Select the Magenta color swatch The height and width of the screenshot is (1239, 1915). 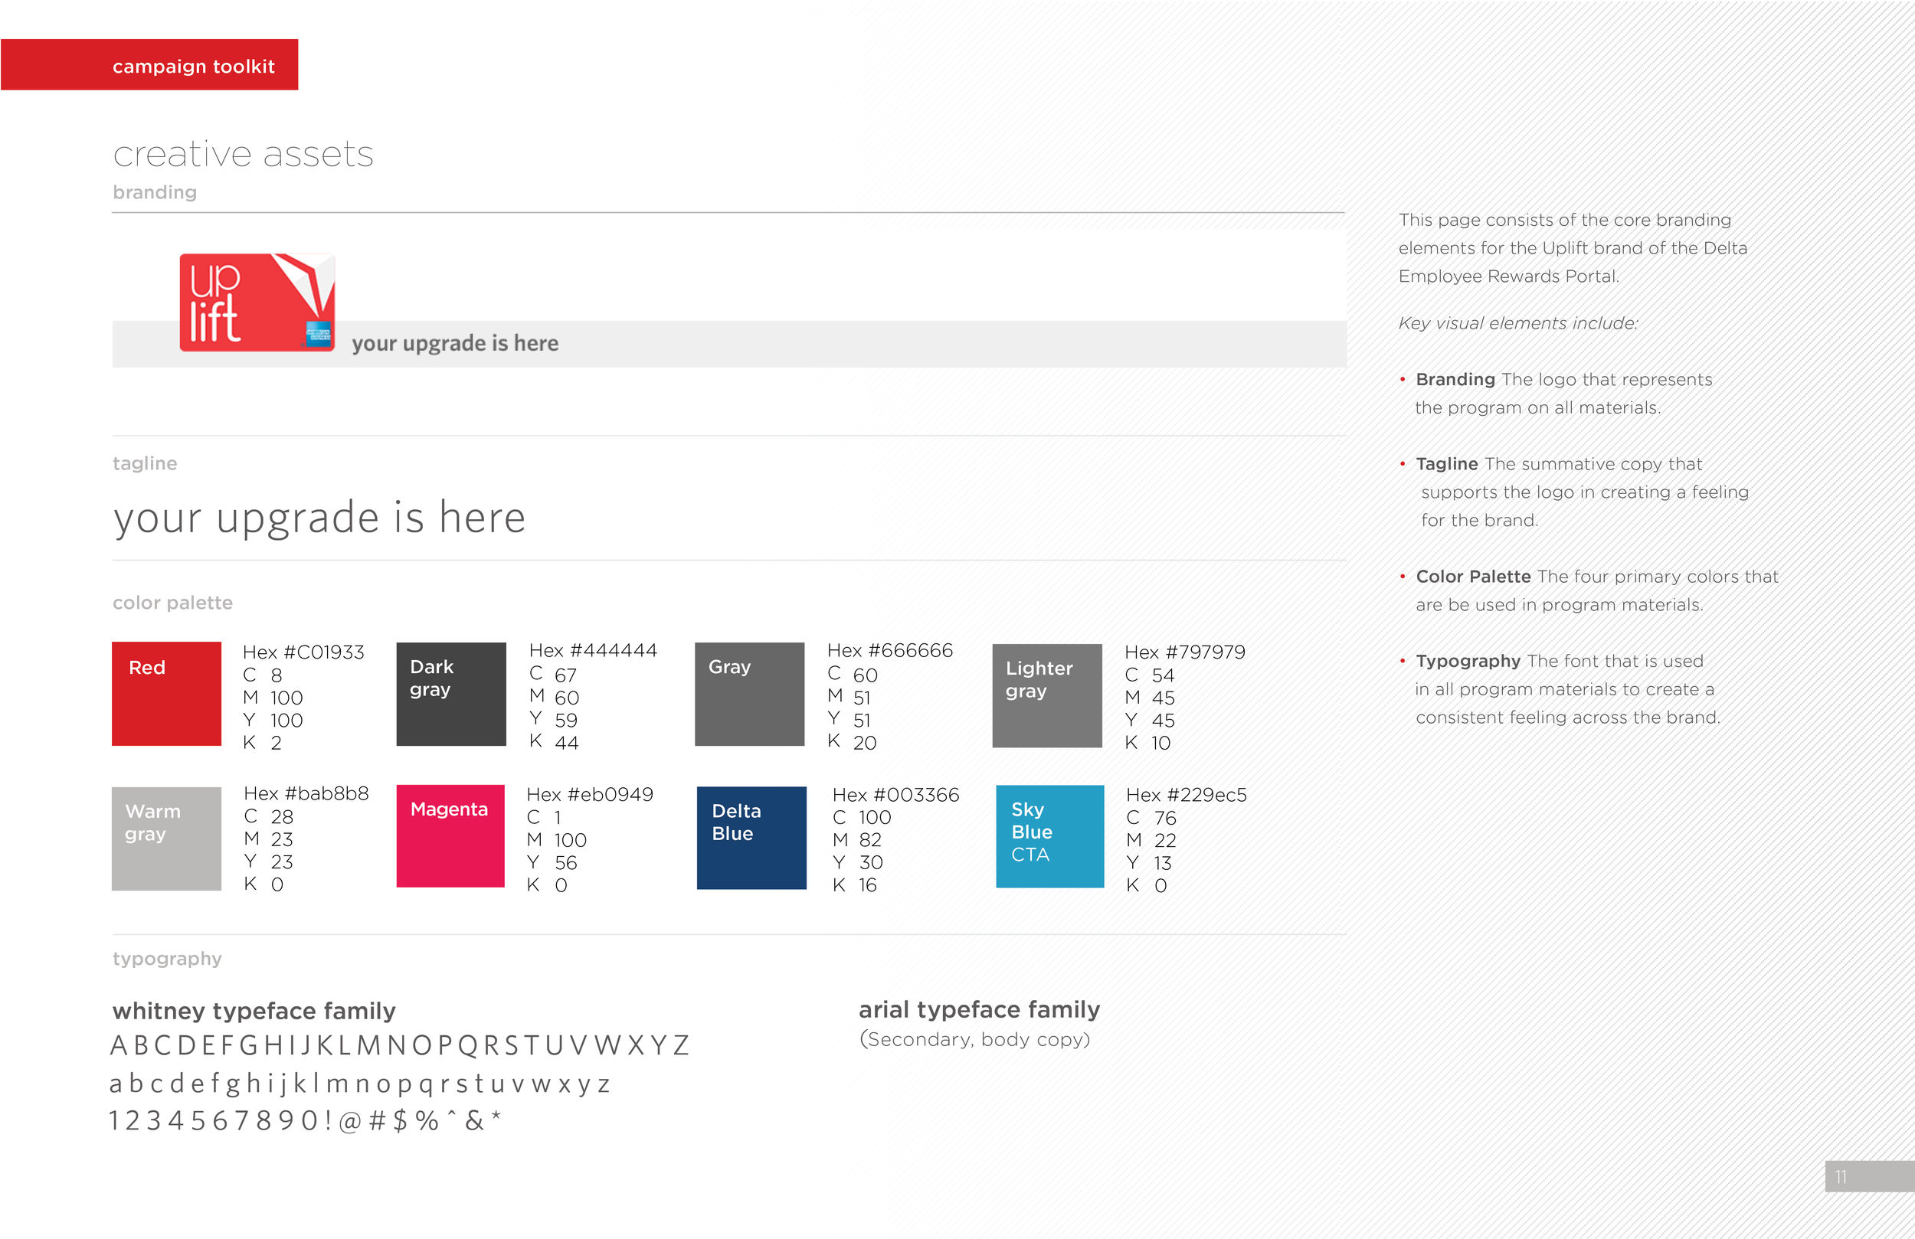[x=450, y=837]
